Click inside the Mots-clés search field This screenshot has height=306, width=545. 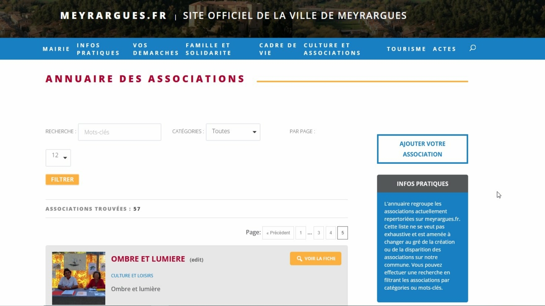tap(119, 132)
